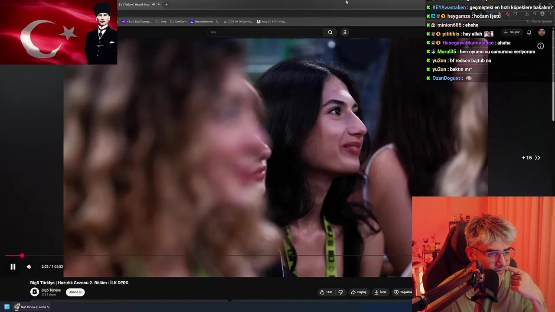The width and height of the screenshot is (555, 312).
Task: Open the browser three-dot menu
Action: coord(550,14)
